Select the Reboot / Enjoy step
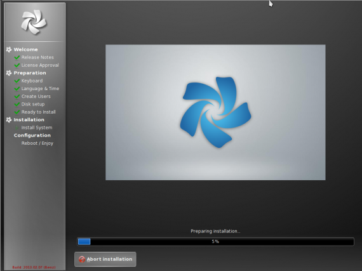This screenshot has width=362, height=271. [x=37, y=143]
